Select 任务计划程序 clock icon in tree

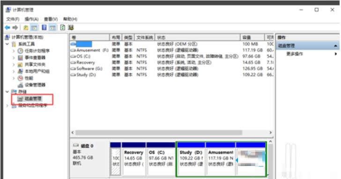pos(20,51)
